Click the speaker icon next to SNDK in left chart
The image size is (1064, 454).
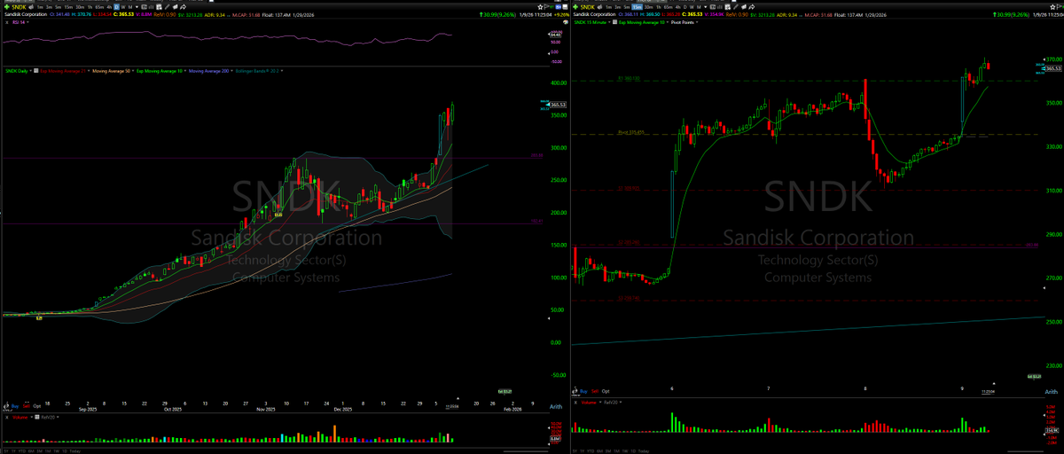pos(31,7)
